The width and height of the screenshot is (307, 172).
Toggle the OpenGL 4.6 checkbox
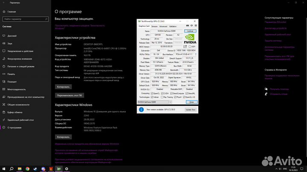(x=184, y=97)
